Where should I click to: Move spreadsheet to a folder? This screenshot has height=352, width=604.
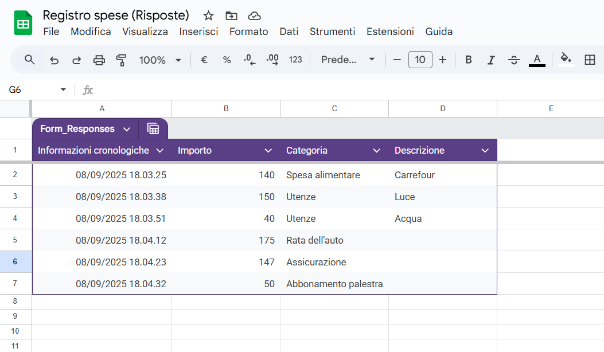click(231, 15)
